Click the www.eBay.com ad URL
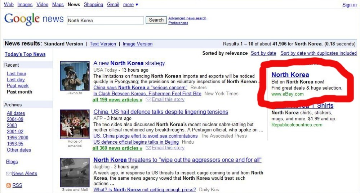Image resolution: width=360 pixels, height=193 pixels. point(288,94)
